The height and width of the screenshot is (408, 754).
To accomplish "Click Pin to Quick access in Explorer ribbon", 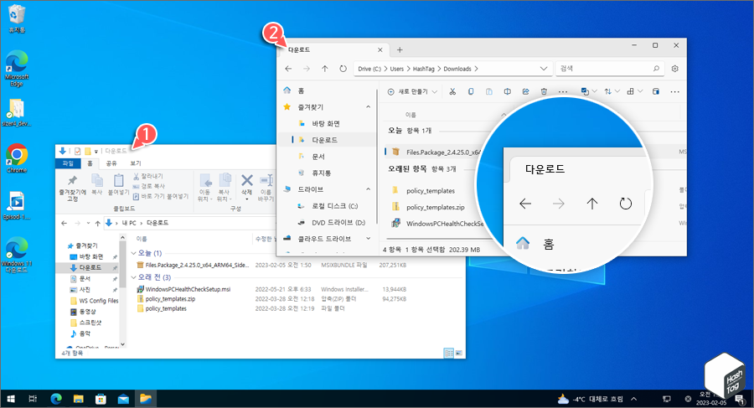I will coord(73,188).
